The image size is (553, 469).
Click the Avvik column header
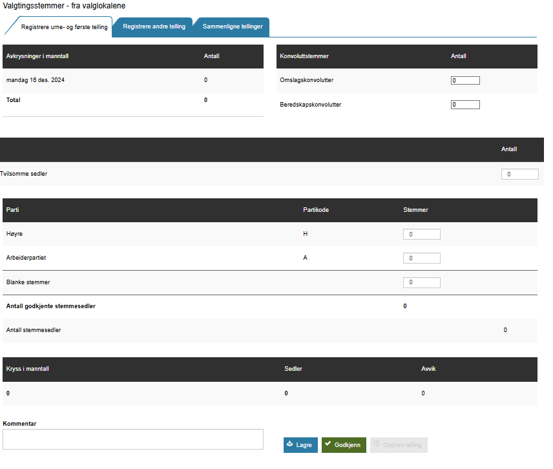(x=428, y=369)
